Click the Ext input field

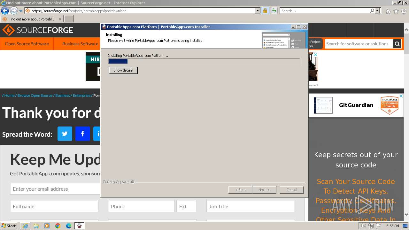187,206
